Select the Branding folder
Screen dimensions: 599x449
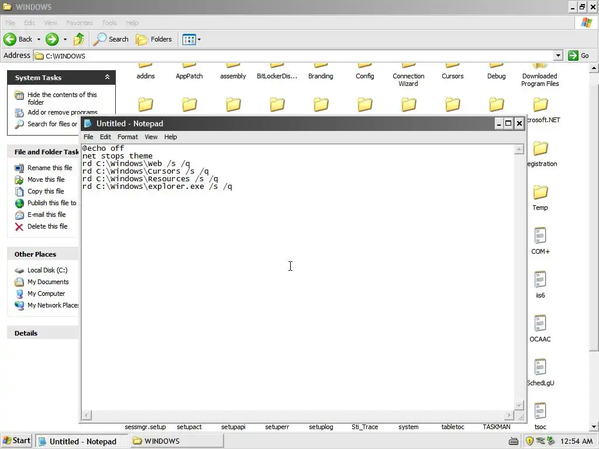tap(321, 72)
